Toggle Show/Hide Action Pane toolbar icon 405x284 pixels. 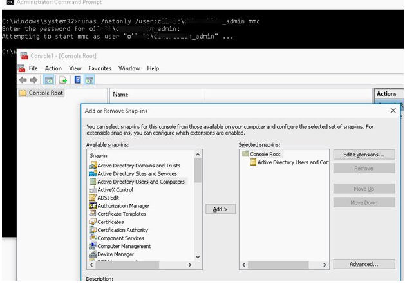(x=89, y=80)
